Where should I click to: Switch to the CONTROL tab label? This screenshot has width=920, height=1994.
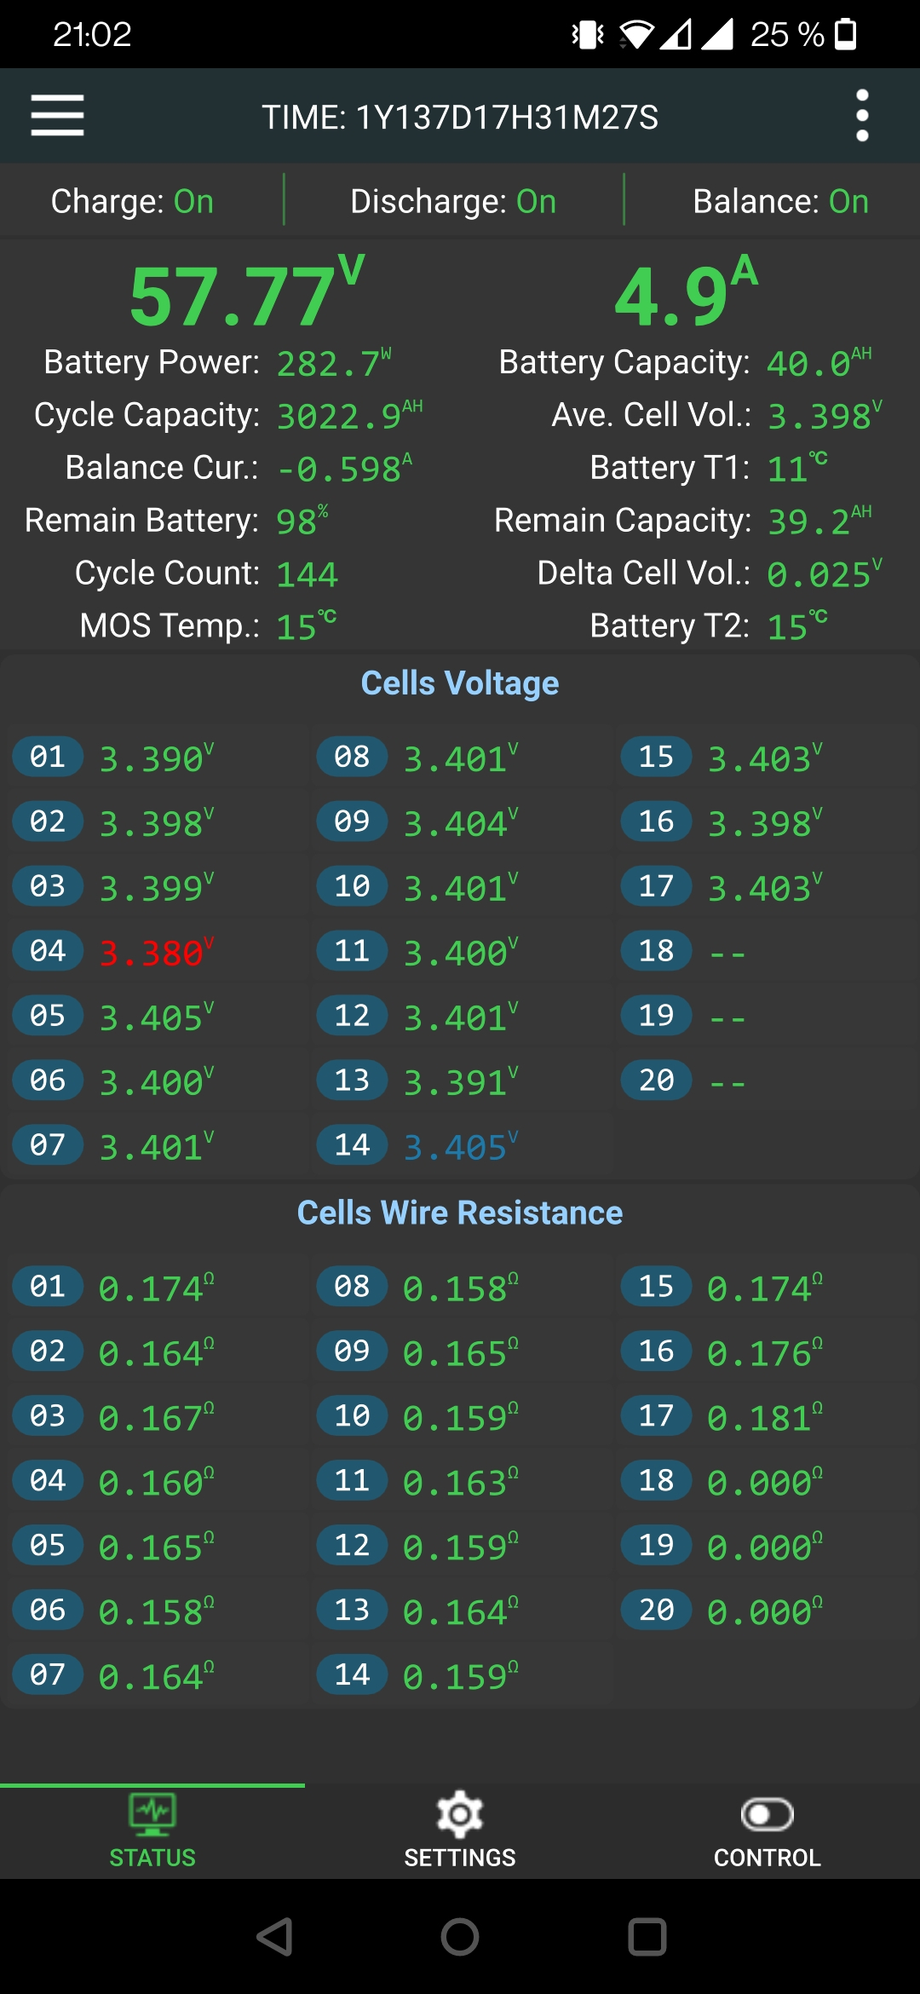[767, 1858]
